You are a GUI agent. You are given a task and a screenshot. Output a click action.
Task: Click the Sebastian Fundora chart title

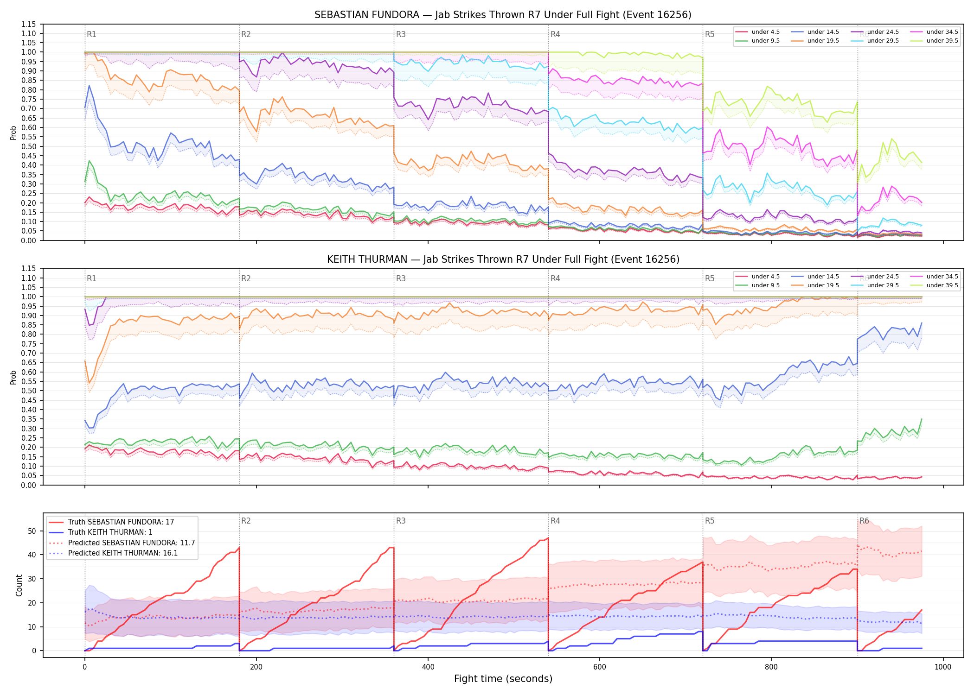503,15
